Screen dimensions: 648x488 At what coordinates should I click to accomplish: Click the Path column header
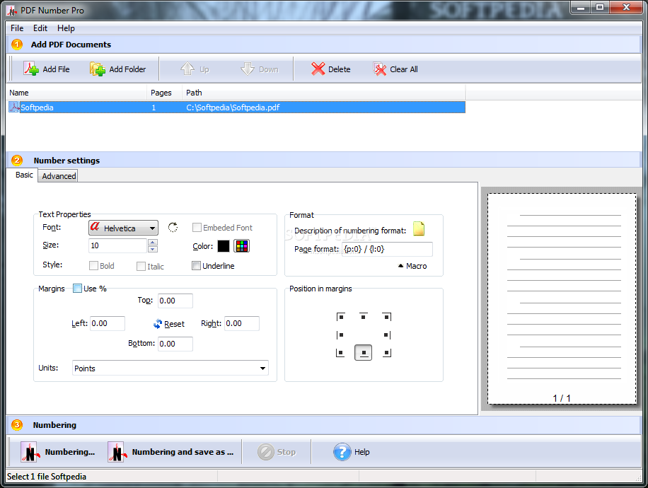coord(323,93)
